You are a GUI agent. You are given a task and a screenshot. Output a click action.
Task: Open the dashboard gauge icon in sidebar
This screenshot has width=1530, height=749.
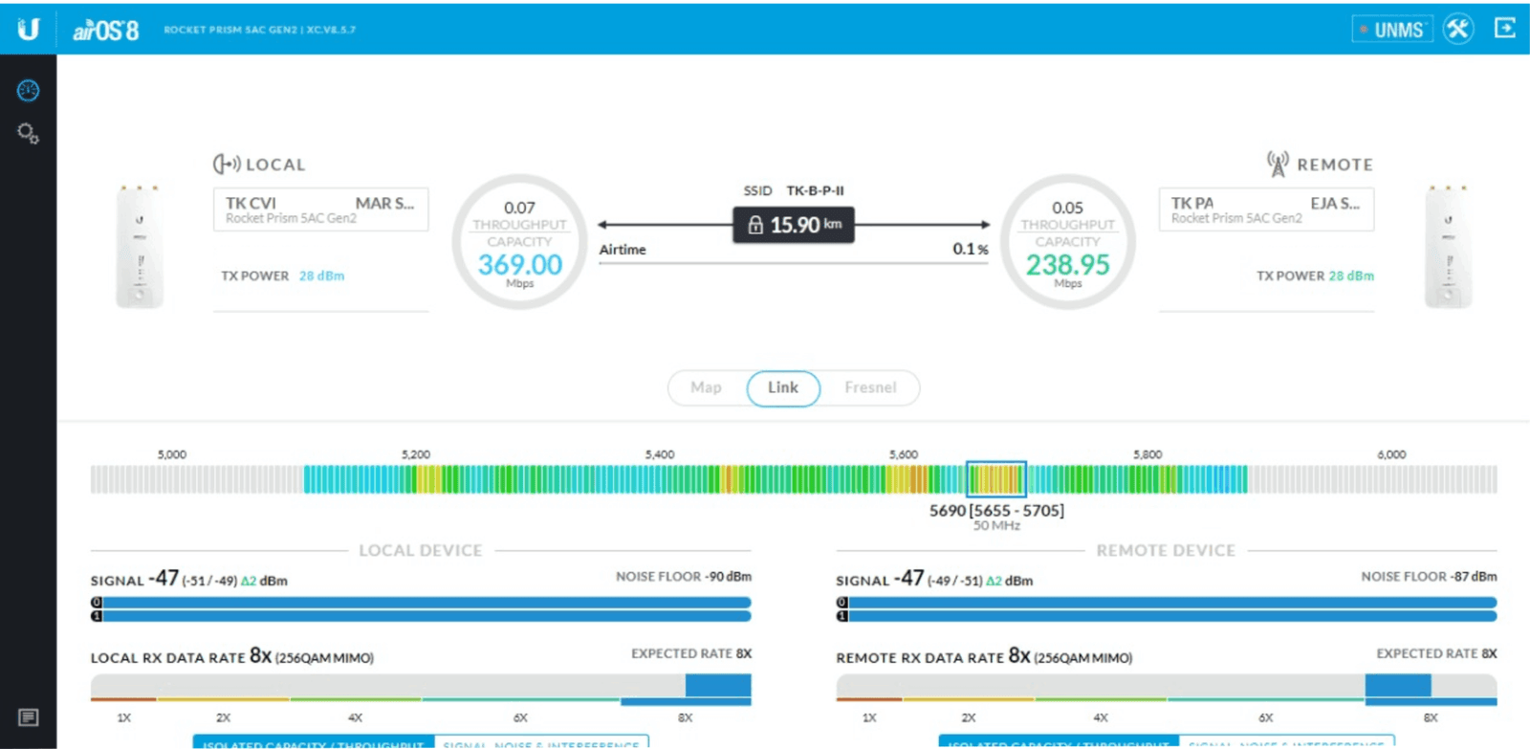[29, 90]
